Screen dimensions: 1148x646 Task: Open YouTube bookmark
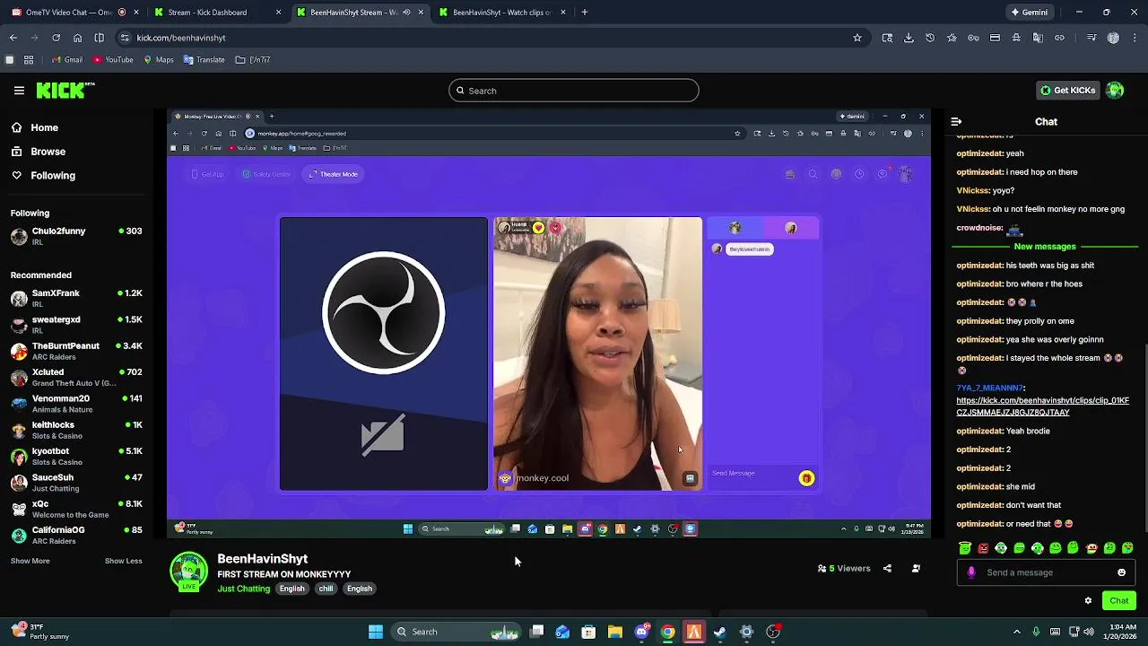(x=112, y=60)
